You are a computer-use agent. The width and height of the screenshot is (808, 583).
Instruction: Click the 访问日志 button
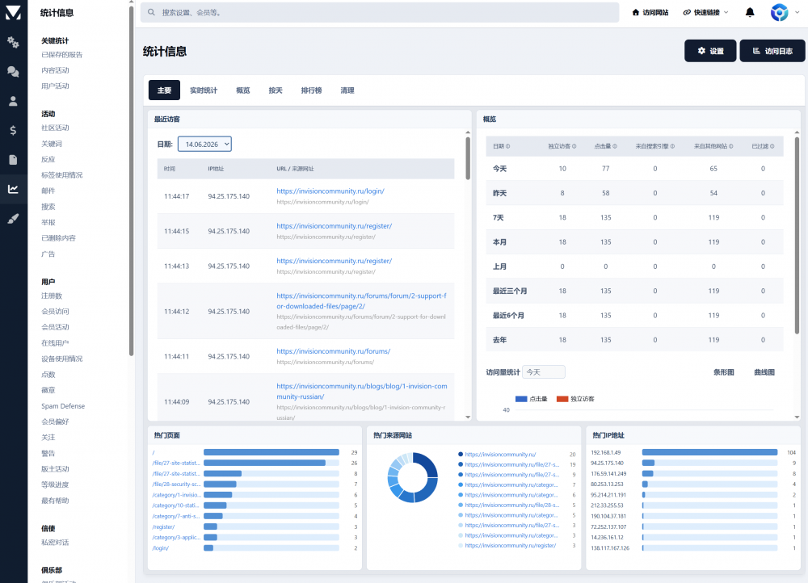point(772,51)
